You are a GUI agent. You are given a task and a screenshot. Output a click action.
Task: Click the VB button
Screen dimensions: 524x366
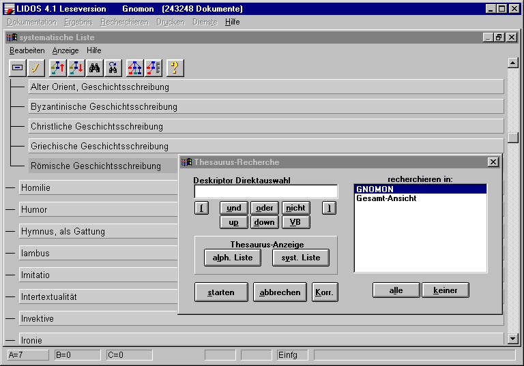click(295, 222)
